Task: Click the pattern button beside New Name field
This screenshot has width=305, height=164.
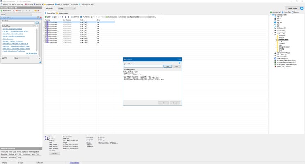Action: click(37, 23)
